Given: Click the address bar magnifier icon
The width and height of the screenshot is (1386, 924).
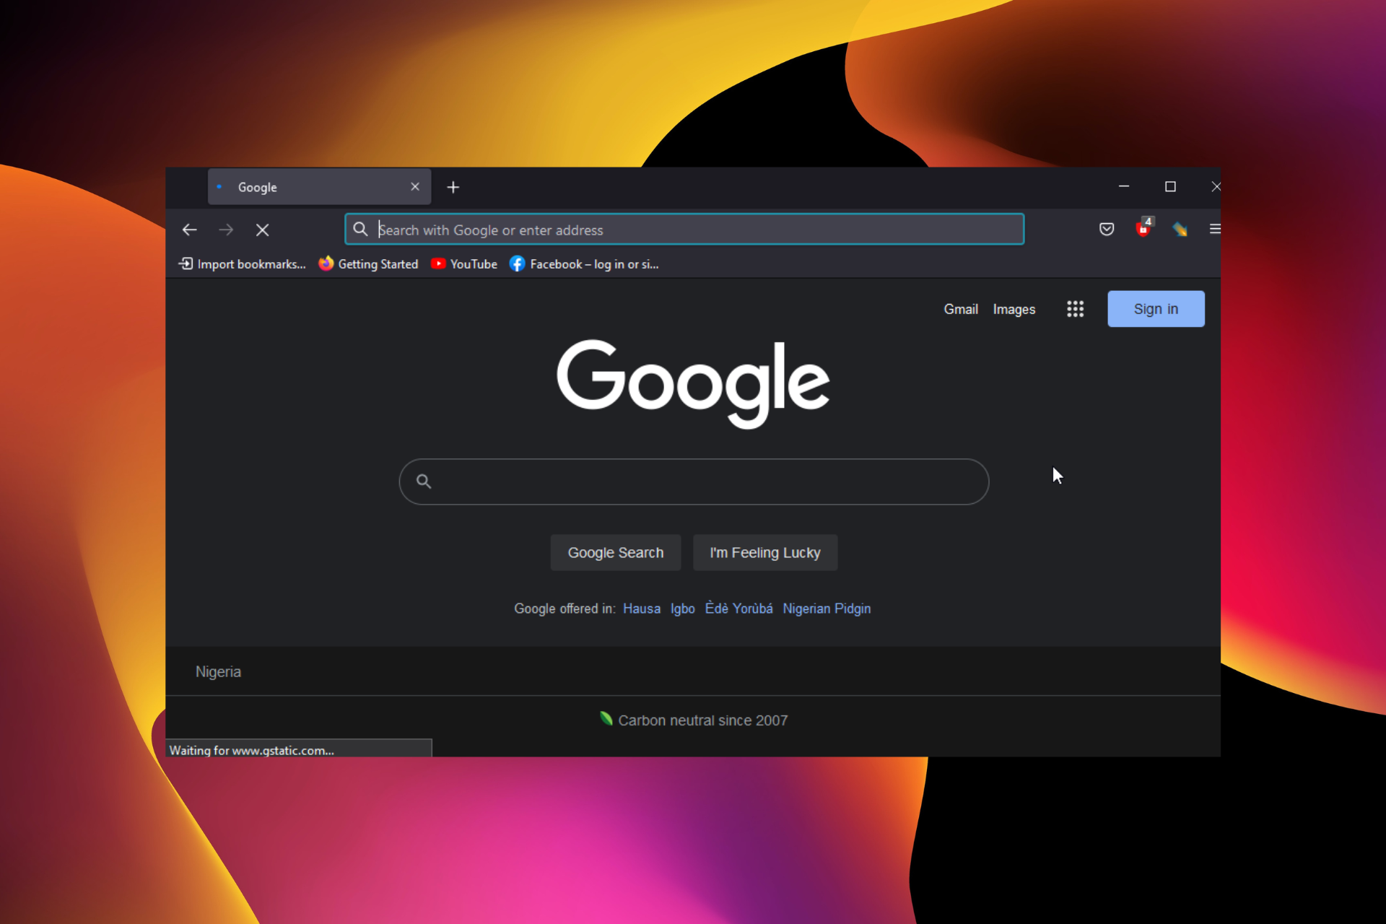Looking at the screenshot, I should click(360, 230).
